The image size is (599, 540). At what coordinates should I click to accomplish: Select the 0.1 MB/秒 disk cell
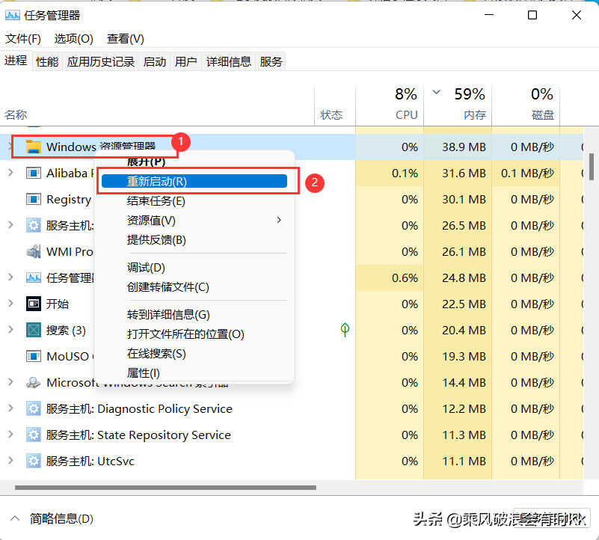(x=526, y=173)
